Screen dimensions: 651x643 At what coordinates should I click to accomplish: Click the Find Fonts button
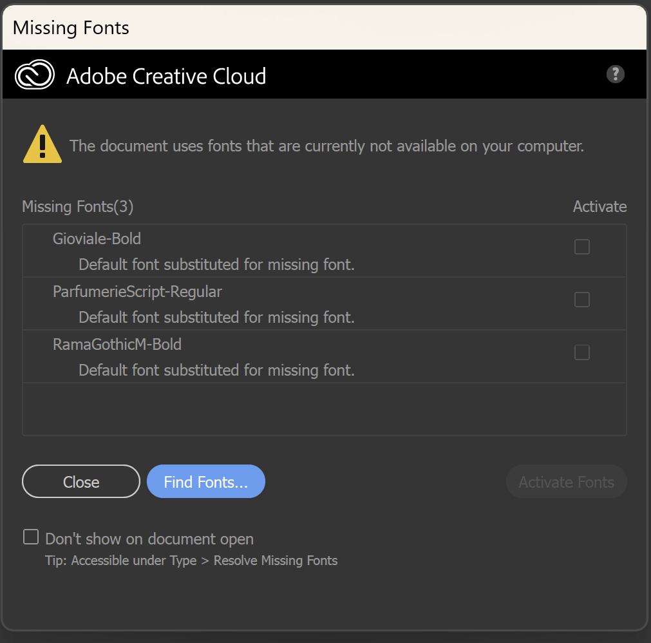(205, 481)
